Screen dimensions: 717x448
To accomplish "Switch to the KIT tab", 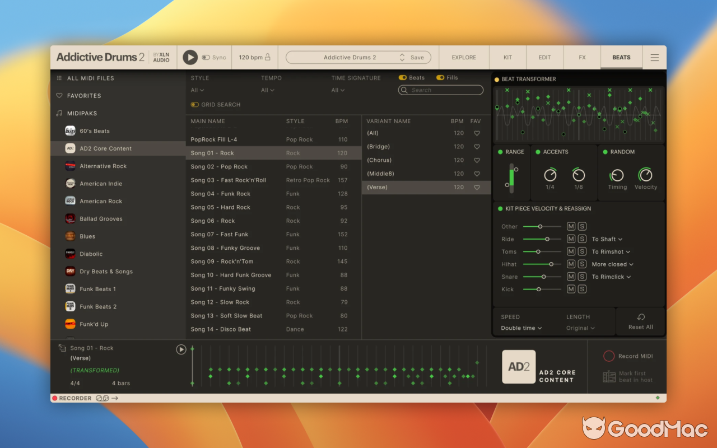I will [508, 57].
